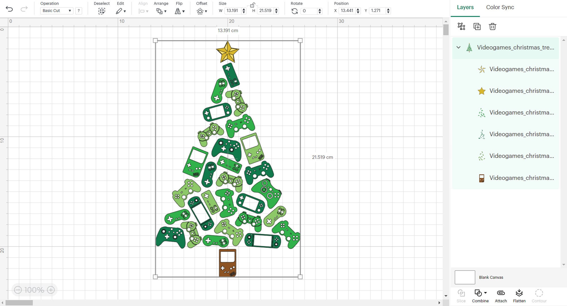Screen dimensions: 567x306
Task: Click the Blank Canvas color swatch
Action: (x=465, y=277)
